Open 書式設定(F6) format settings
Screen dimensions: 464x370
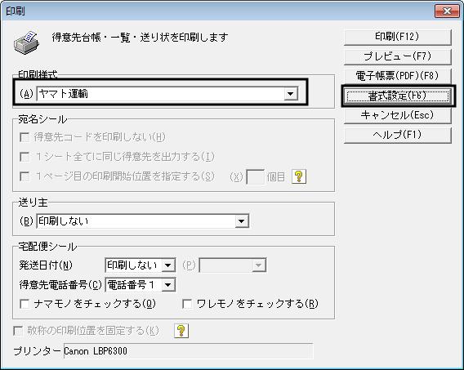(397, 96)
